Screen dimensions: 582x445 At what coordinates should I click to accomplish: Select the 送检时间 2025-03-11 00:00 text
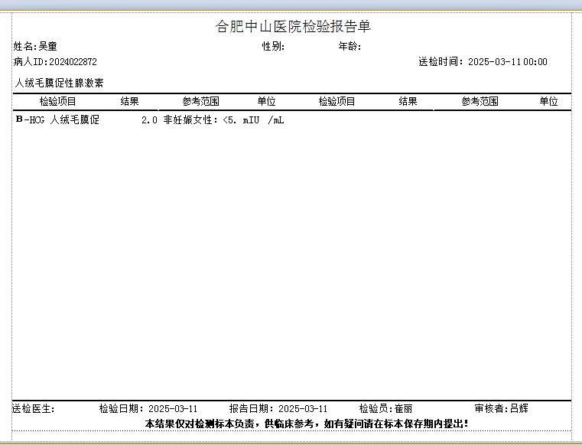483,62
